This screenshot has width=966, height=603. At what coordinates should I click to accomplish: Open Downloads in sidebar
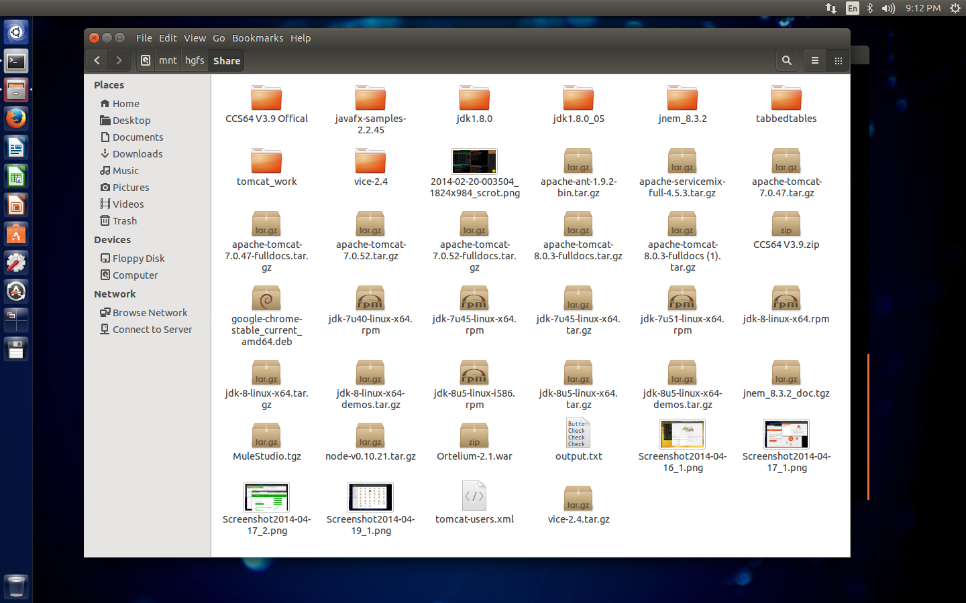coord(131,154)
